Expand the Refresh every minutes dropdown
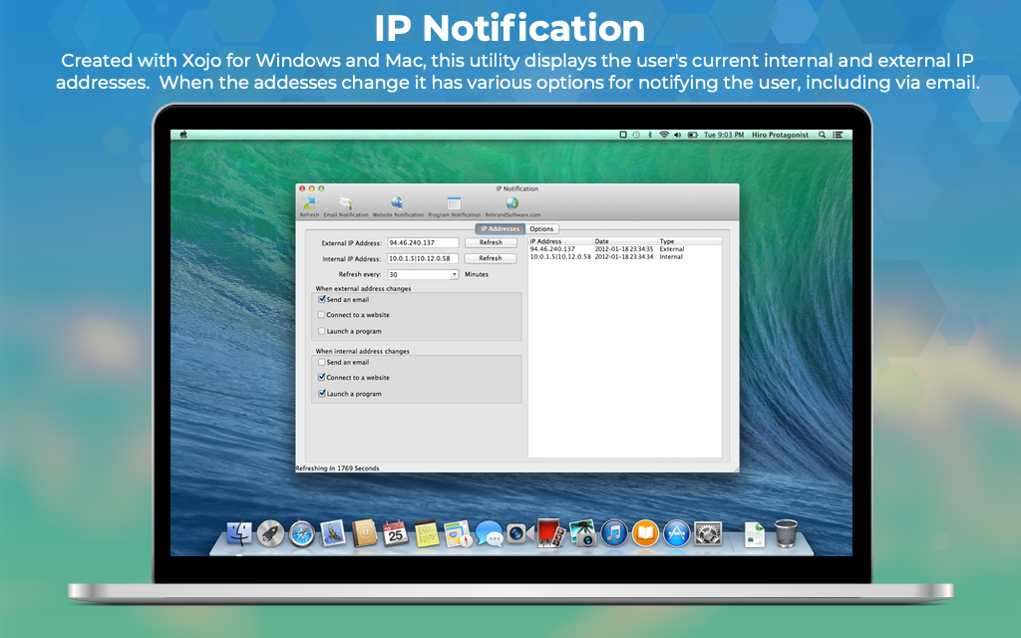Viewport: 1021px width, 638px height. 455,274
